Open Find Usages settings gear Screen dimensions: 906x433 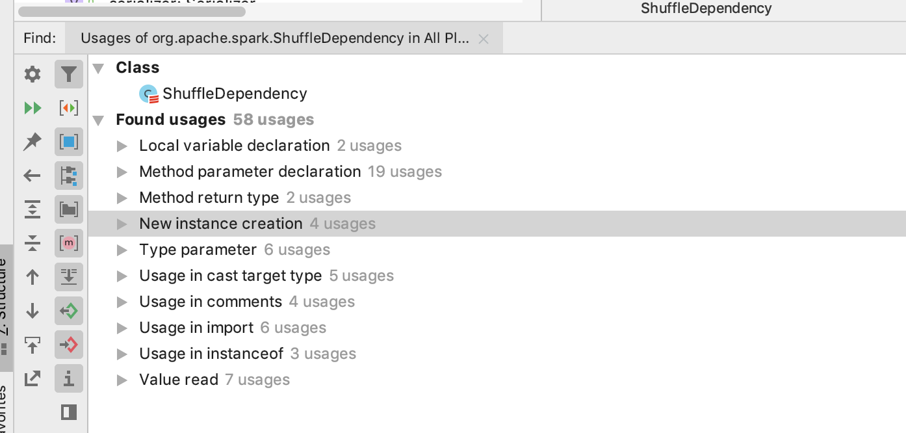(32, 74)
